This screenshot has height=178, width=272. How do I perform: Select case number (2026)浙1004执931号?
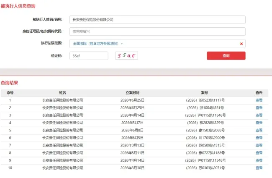205,108
